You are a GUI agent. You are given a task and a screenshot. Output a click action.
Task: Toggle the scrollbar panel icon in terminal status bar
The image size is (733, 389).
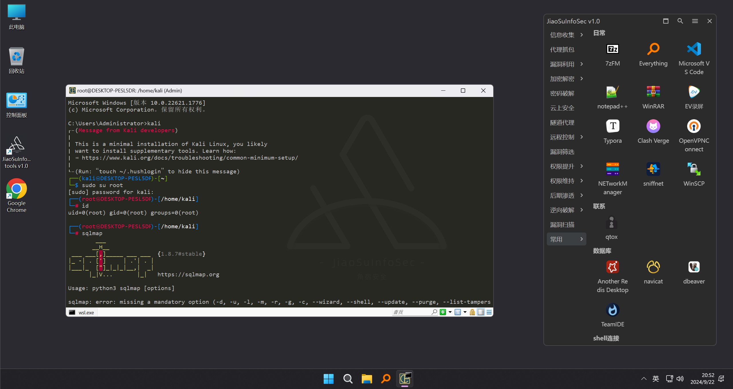point(481,312)
